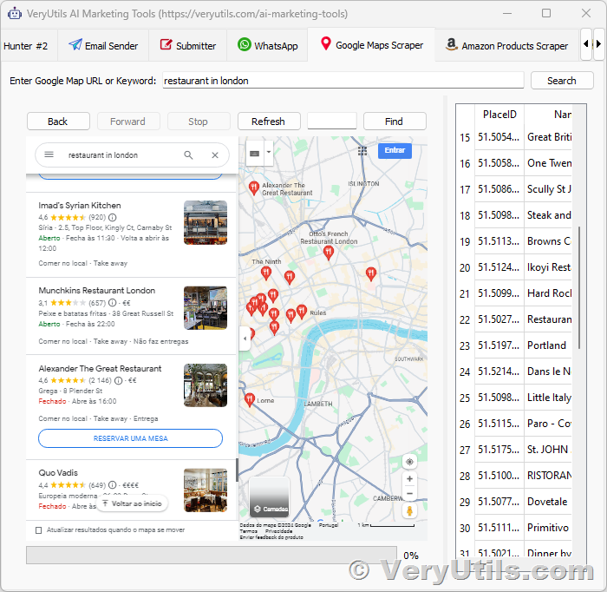Click The Ninth restaurant map pin

point(266,273)
